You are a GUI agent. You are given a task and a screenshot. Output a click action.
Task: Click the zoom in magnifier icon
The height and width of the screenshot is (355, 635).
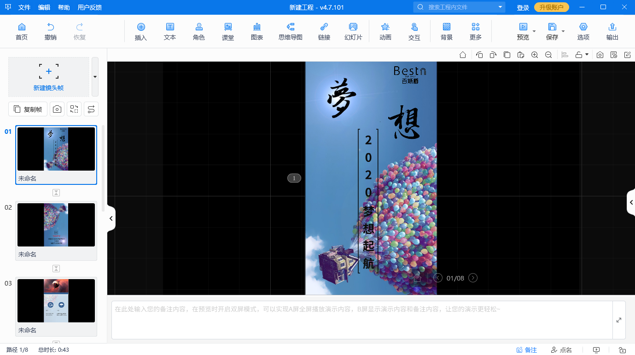[x=535, y=55]
